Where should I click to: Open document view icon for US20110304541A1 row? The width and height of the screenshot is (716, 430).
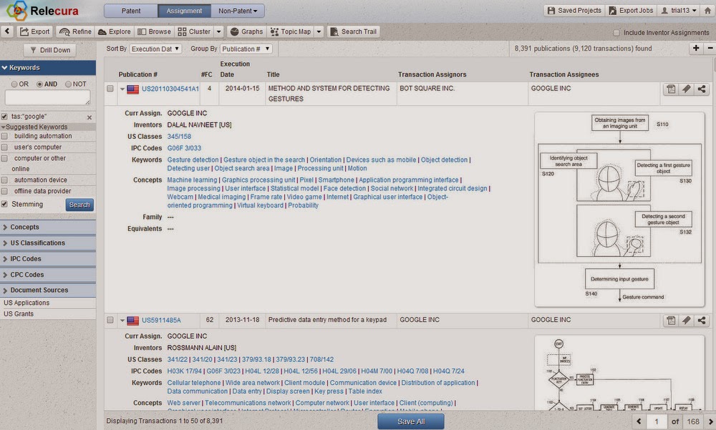pos(671,89)
